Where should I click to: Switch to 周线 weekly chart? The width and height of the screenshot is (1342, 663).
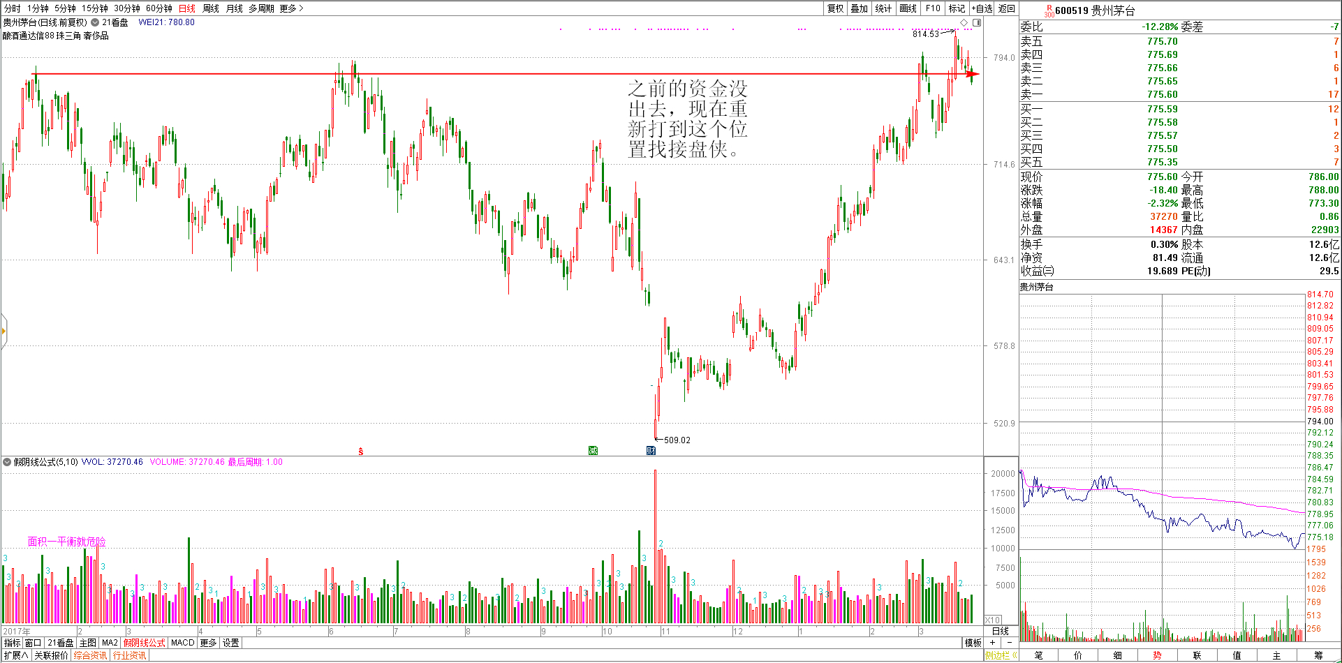(211, 8)
